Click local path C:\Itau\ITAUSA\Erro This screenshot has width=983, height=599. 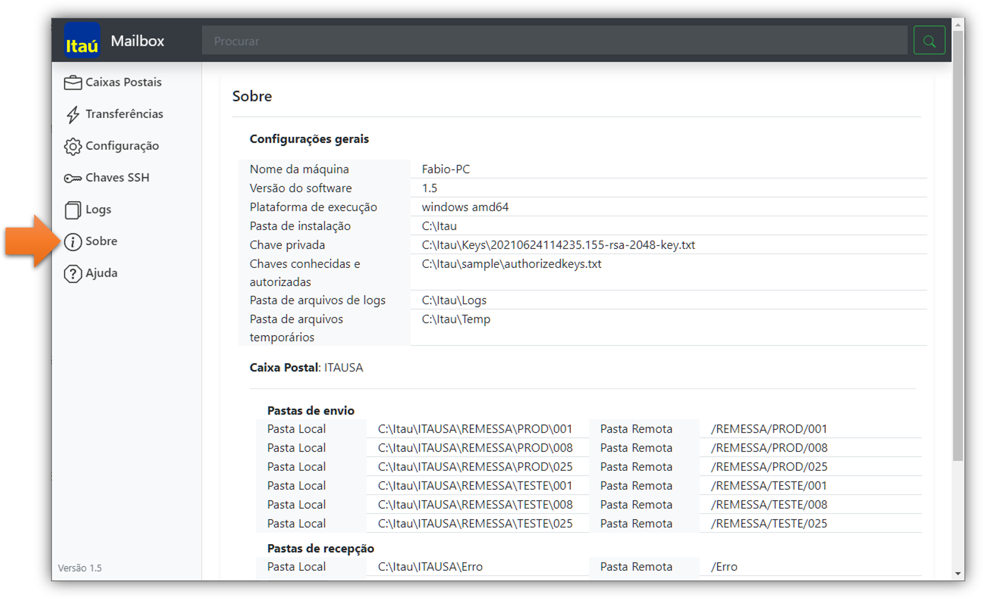(430, 566)
